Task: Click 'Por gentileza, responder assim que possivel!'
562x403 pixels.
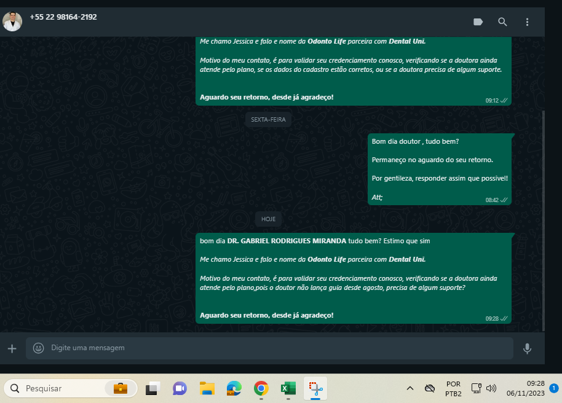Action: click(440, 178)
